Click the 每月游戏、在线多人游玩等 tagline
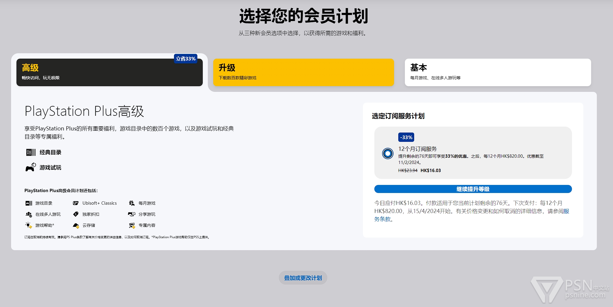 [435, 78]
